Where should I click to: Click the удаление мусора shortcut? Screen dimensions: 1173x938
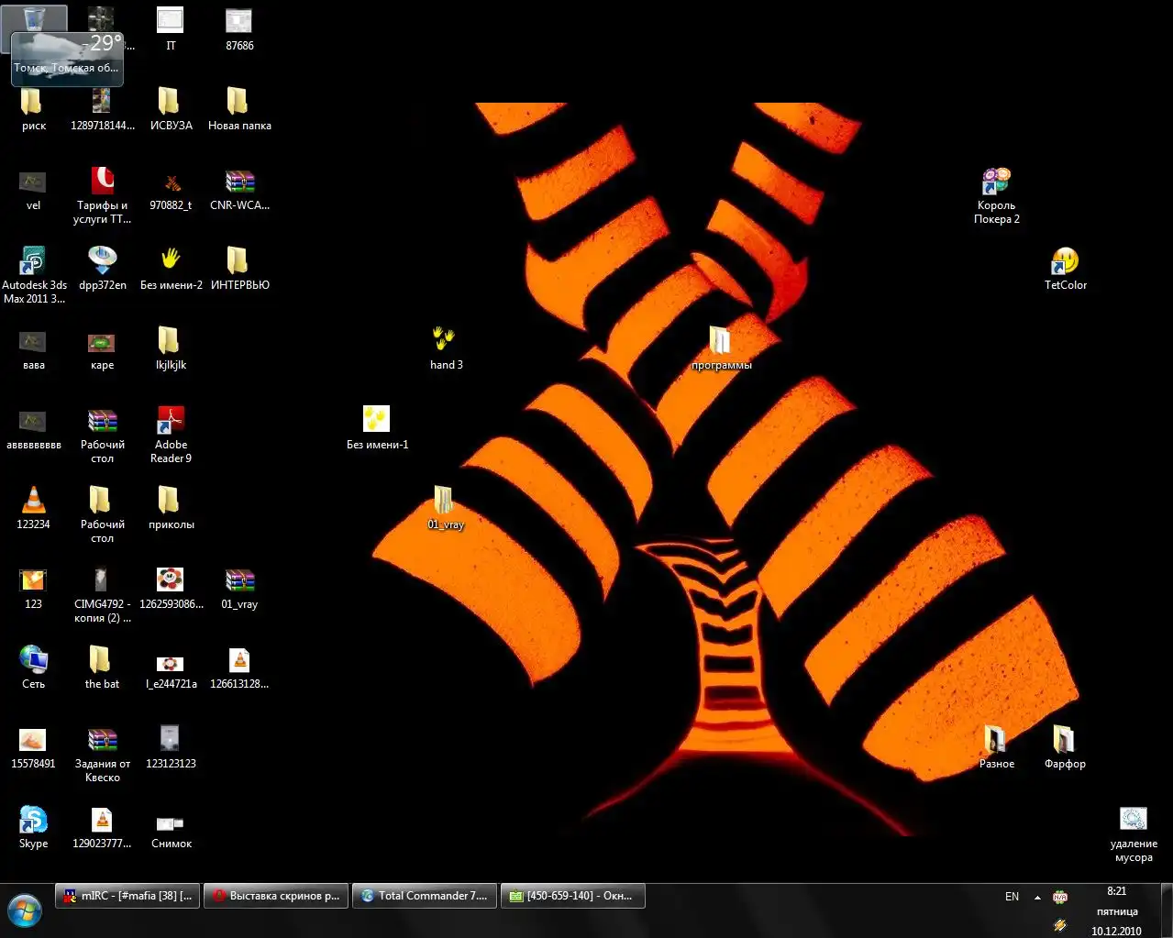pyautogui.click(x=1134, y=821)
